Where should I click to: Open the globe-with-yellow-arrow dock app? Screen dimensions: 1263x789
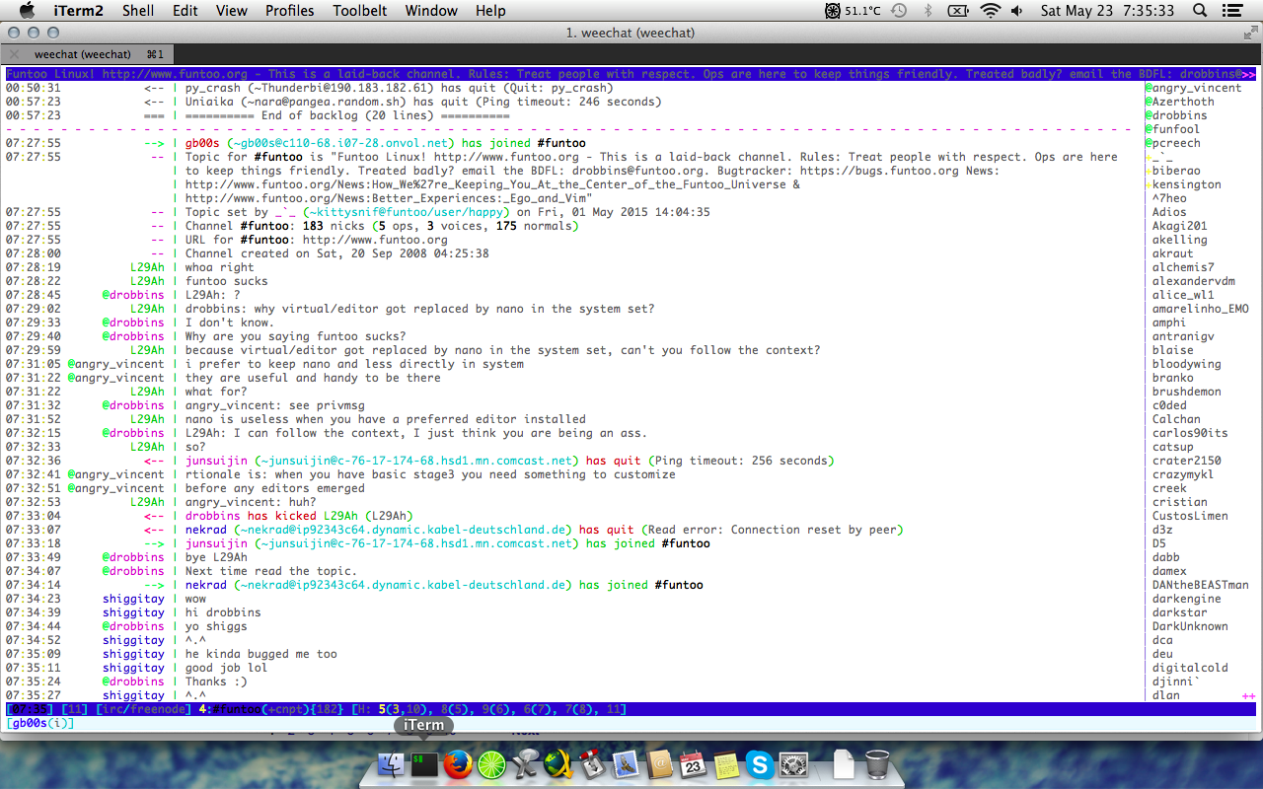[x=558, y=764]
